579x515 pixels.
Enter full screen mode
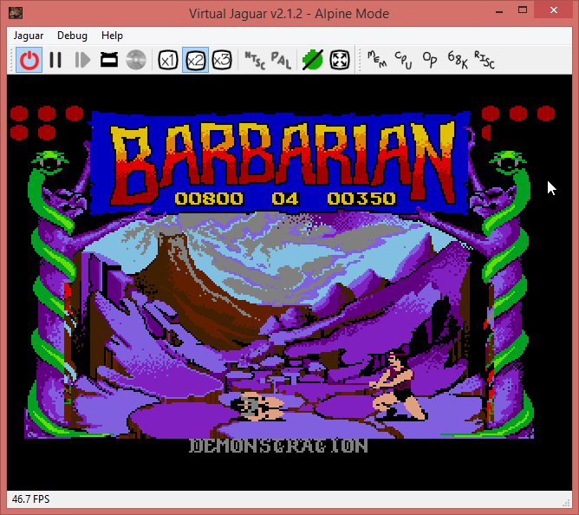tap(340, 60)
